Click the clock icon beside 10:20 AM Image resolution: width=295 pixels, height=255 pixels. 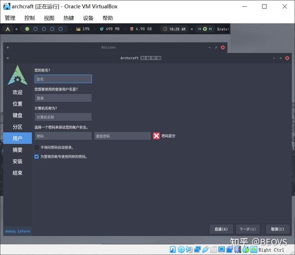[165, 29]
